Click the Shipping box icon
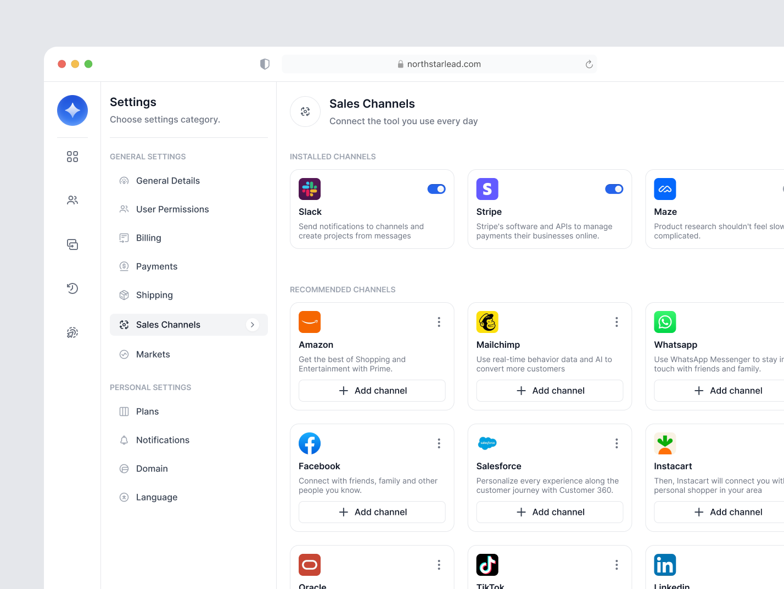Image resolution: width=784 pixels, height=589 pixels. click(x=124, y=295)
